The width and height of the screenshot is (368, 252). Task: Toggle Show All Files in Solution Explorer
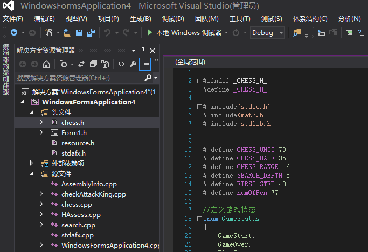coord(105,64)
